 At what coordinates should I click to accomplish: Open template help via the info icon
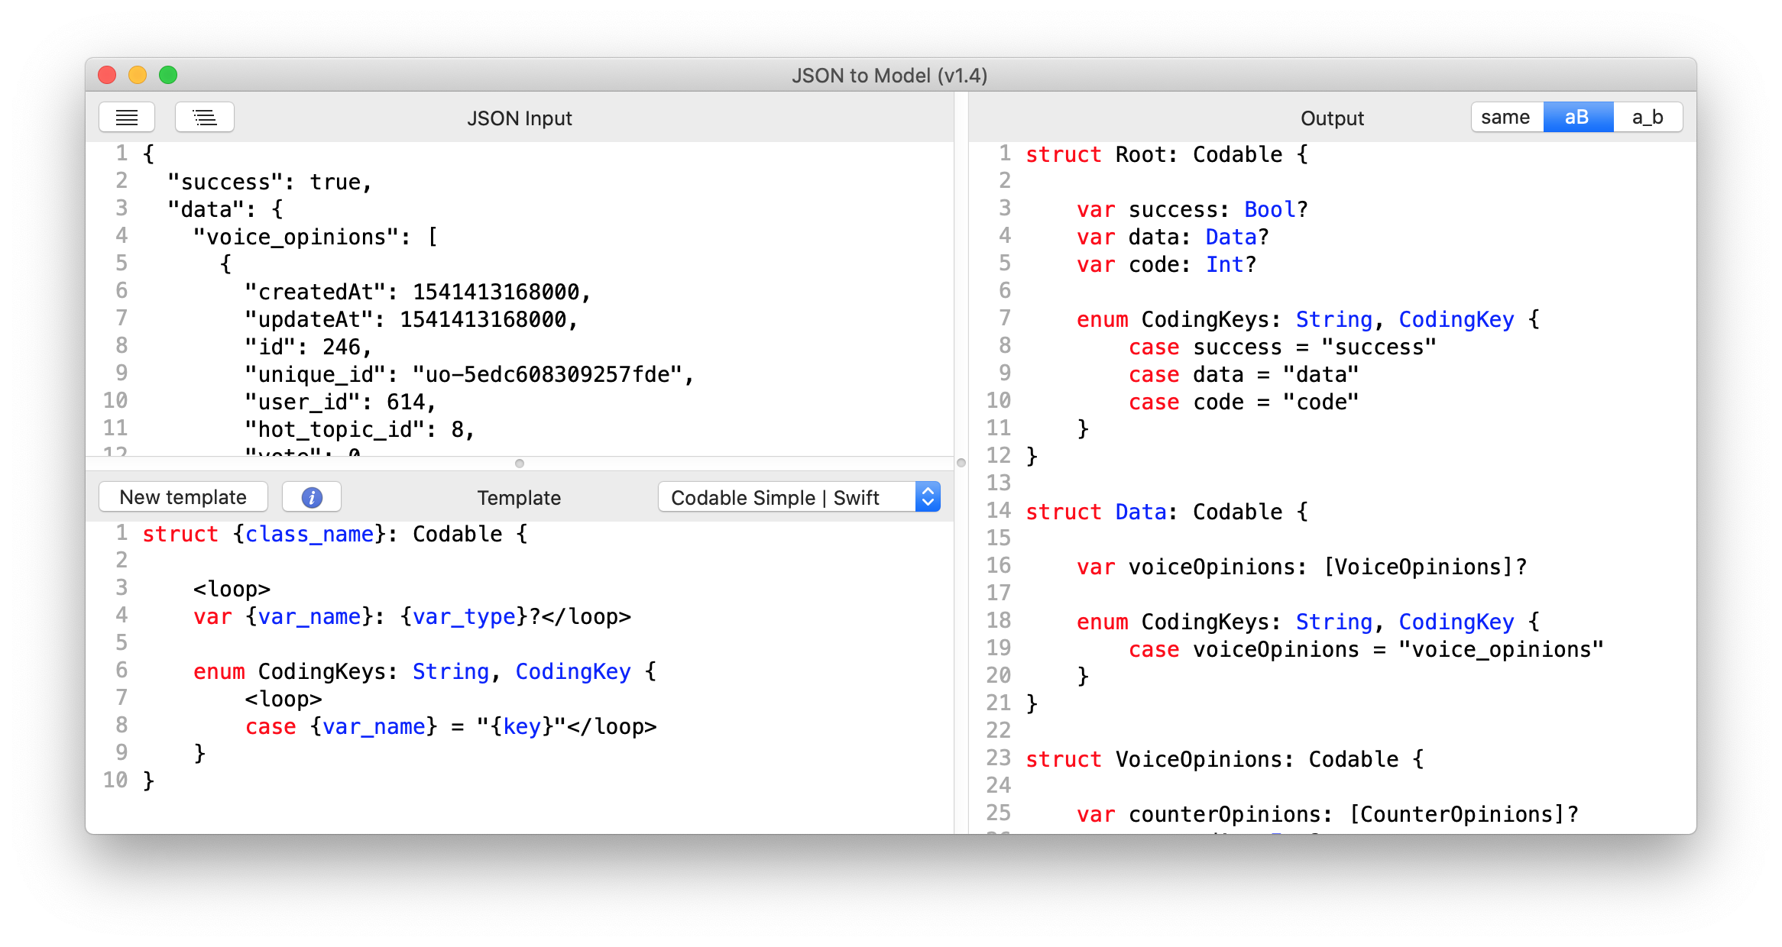click(311, 496)
